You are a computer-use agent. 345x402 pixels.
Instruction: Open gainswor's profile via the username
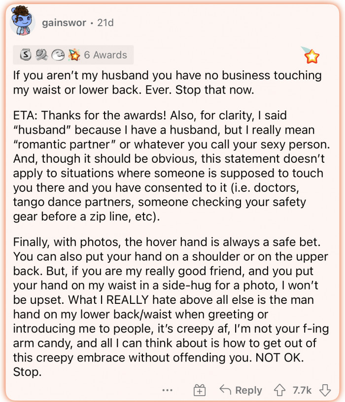click(64, 23)
